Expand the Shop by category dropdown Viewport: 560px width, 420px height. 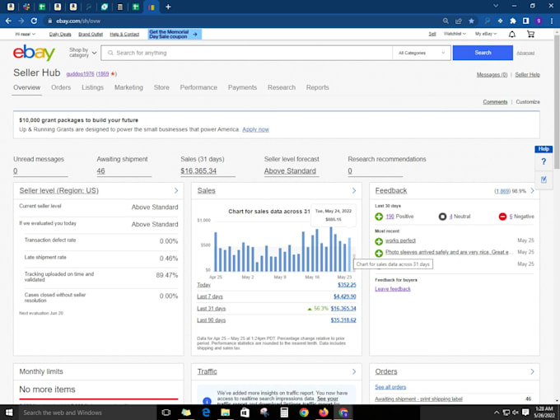point(83,53)
